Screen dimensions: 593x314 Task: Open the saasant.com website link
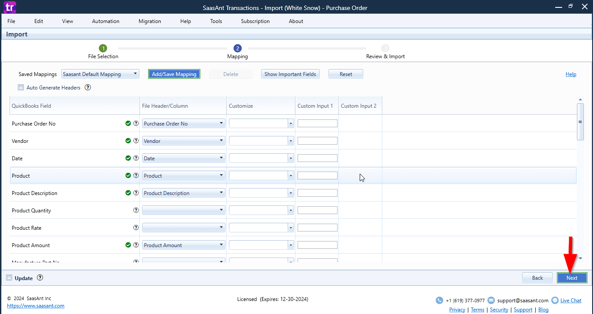click(36, 306)
